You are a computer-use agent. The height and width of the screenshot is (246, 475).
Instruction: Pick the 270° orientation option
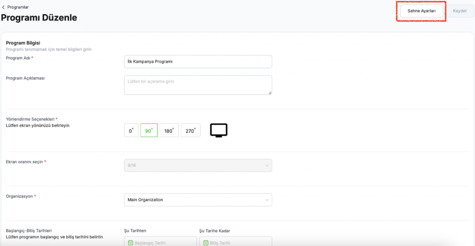tap(191, 131)
